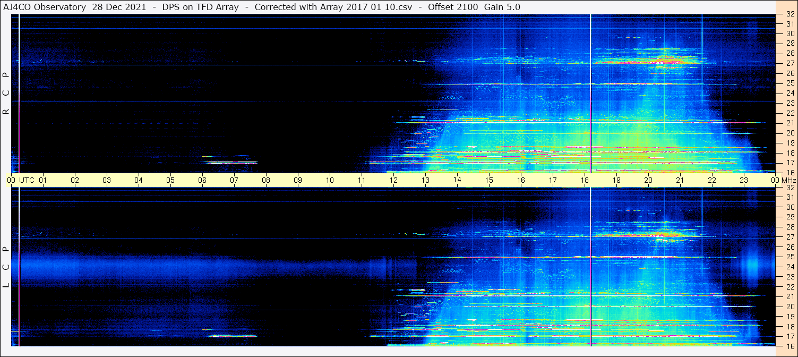Click '28' on the RCP frequency scale
The height and width of the screenshot is (357, 798).
point(790,53)
